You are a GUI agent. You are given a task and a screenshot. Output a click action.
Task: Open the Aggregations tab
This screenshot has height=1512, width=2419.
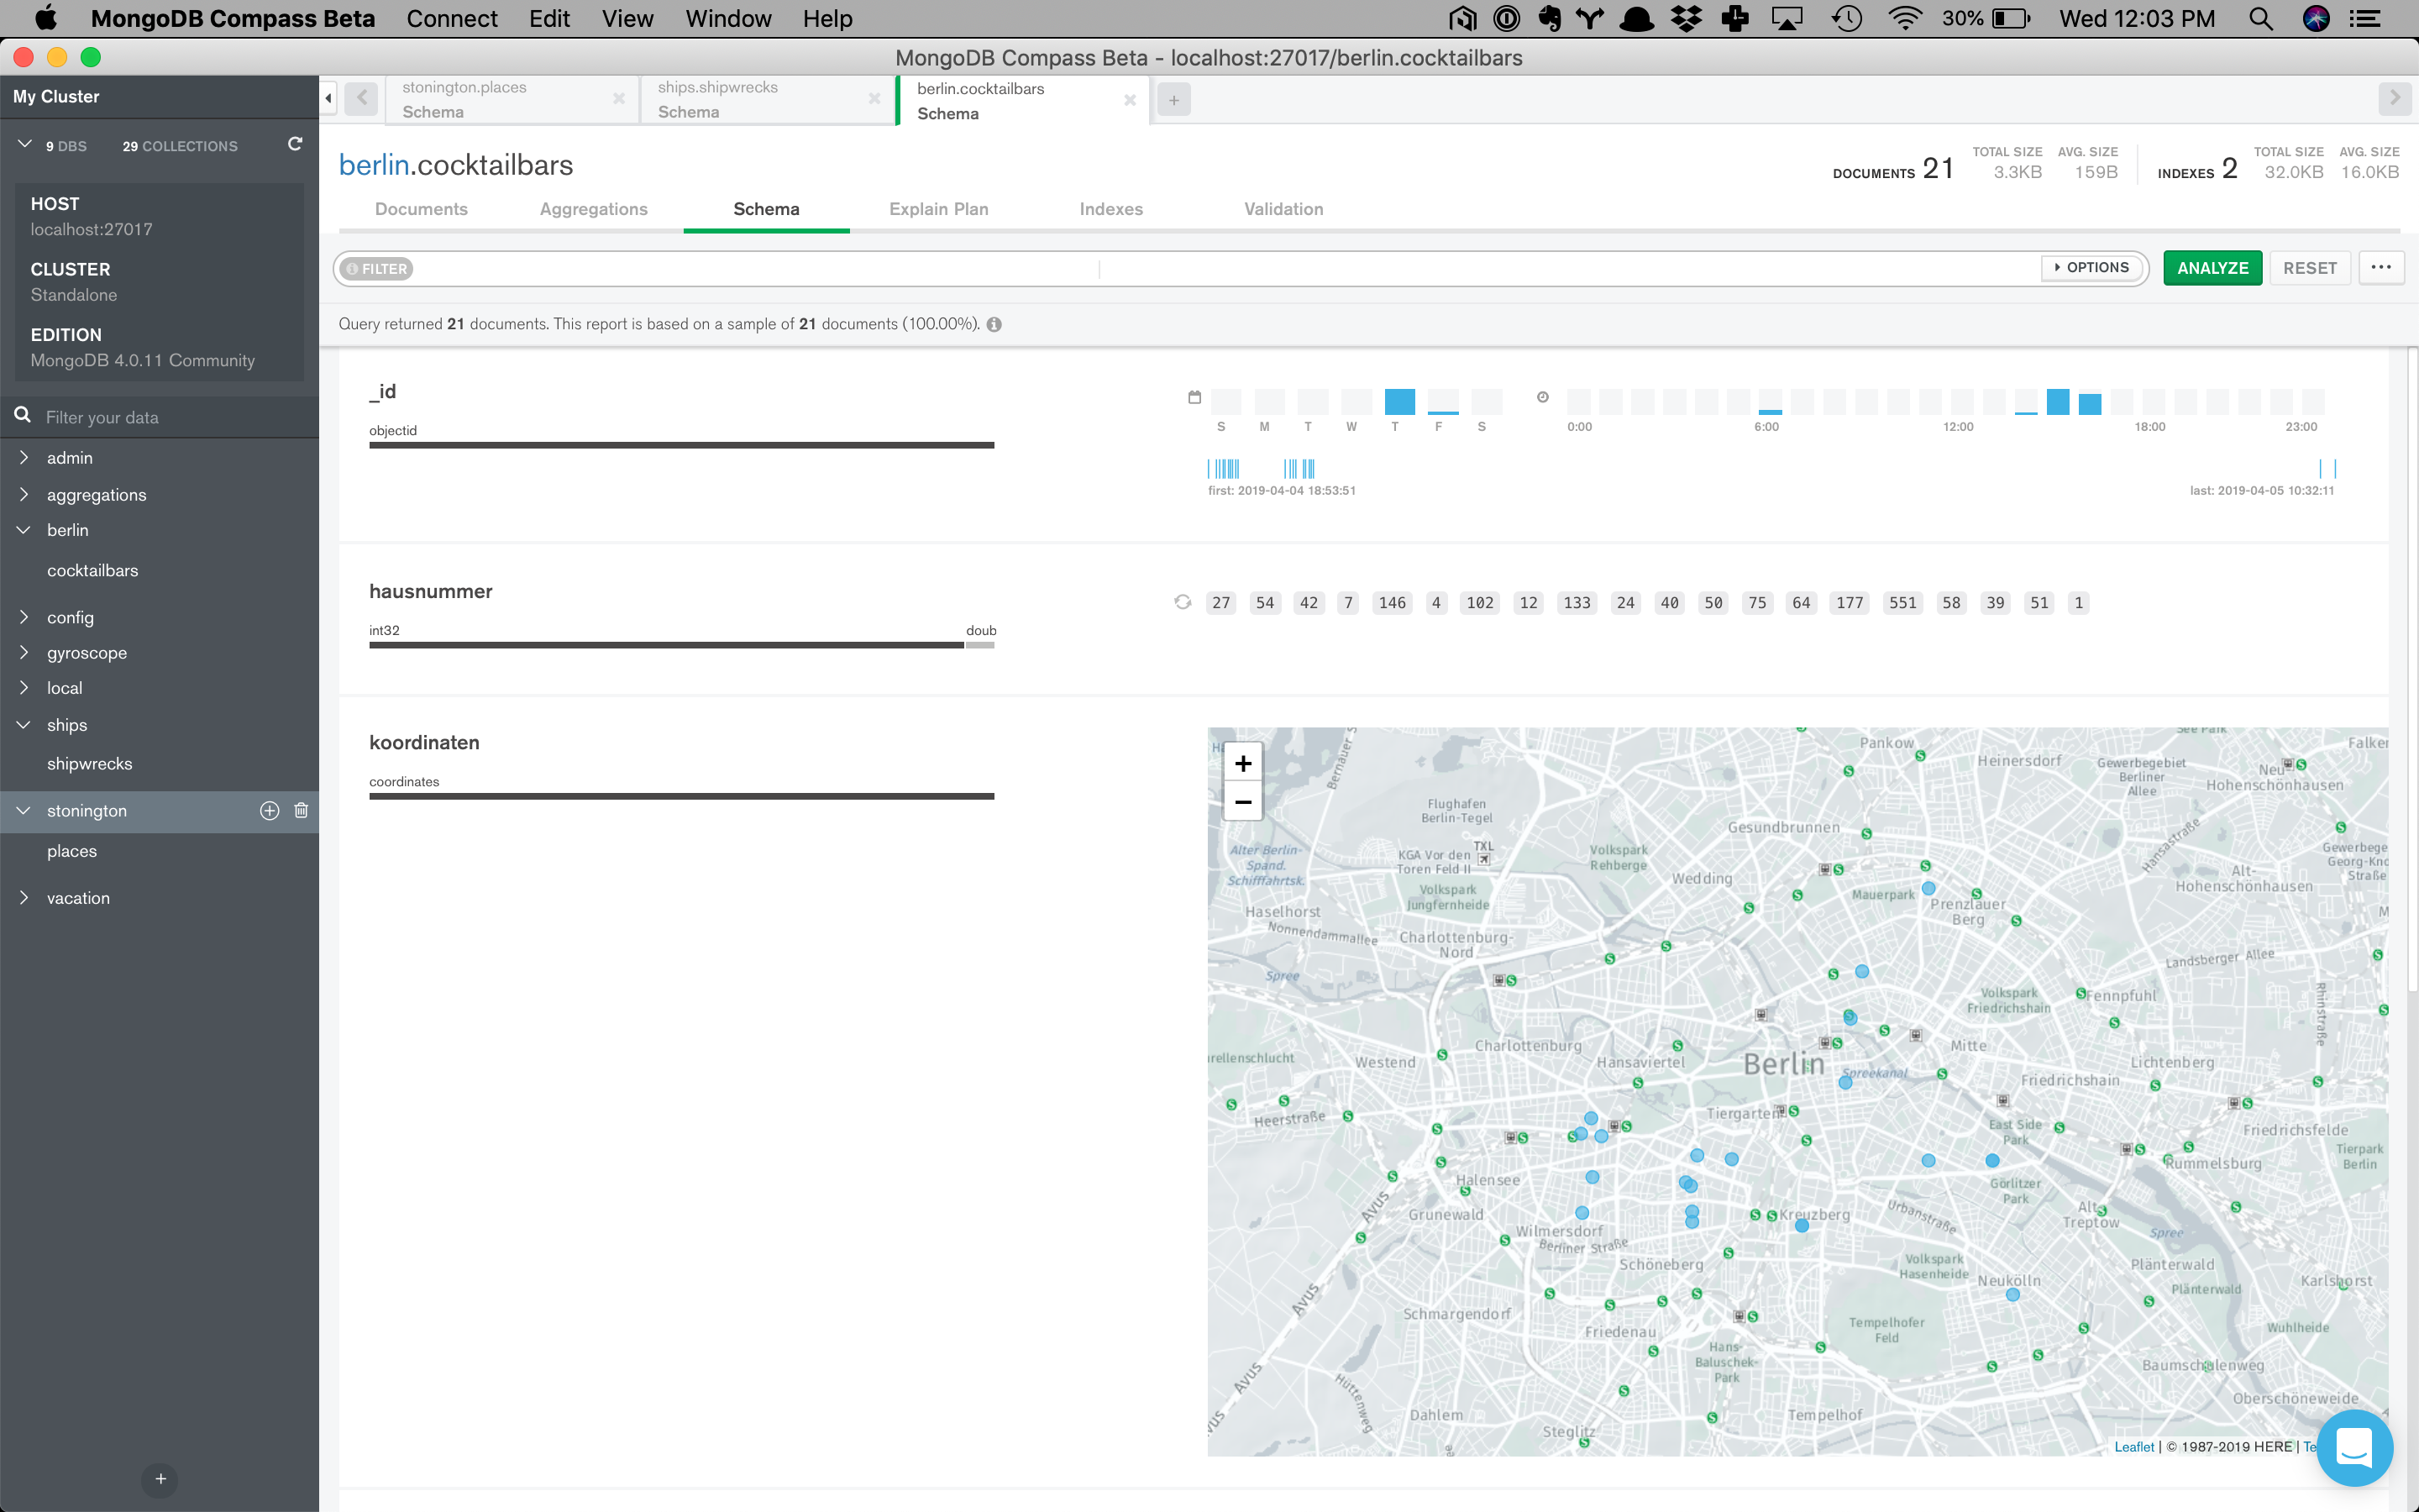point(593,209)
